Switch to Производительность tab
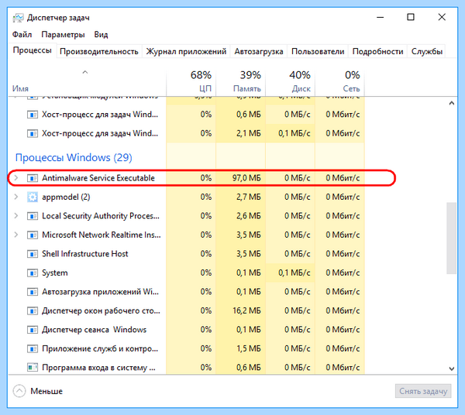The width and height of the screenshot is (465, 415). 99,52
